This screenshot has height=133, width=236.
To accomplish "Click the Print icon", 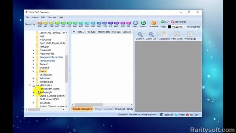I will click(x=135, y=24).
